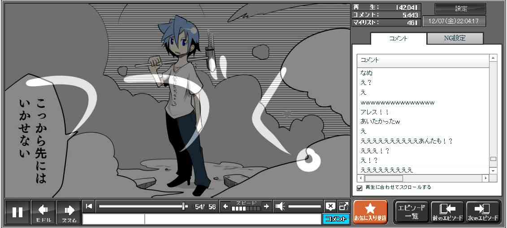507x228 pixels.
Task: Increase playback speed with the right arrow
Action: point(266,206)
